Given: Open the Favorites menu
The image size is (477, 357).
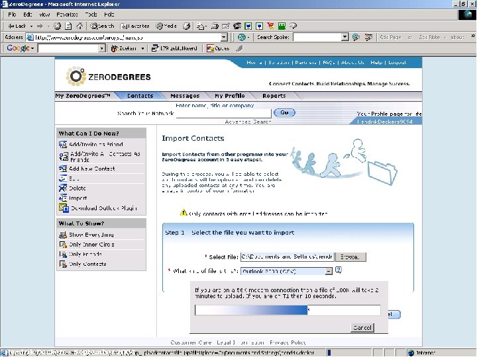Looking at the screenshot, I should coord(67,15).
